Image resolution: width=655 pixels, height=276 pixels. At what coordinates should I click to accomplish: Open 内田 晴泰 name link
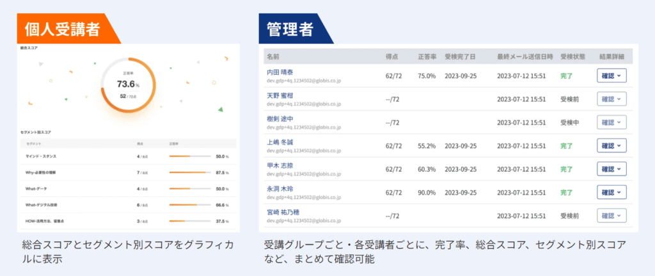[x=281, y=72]
